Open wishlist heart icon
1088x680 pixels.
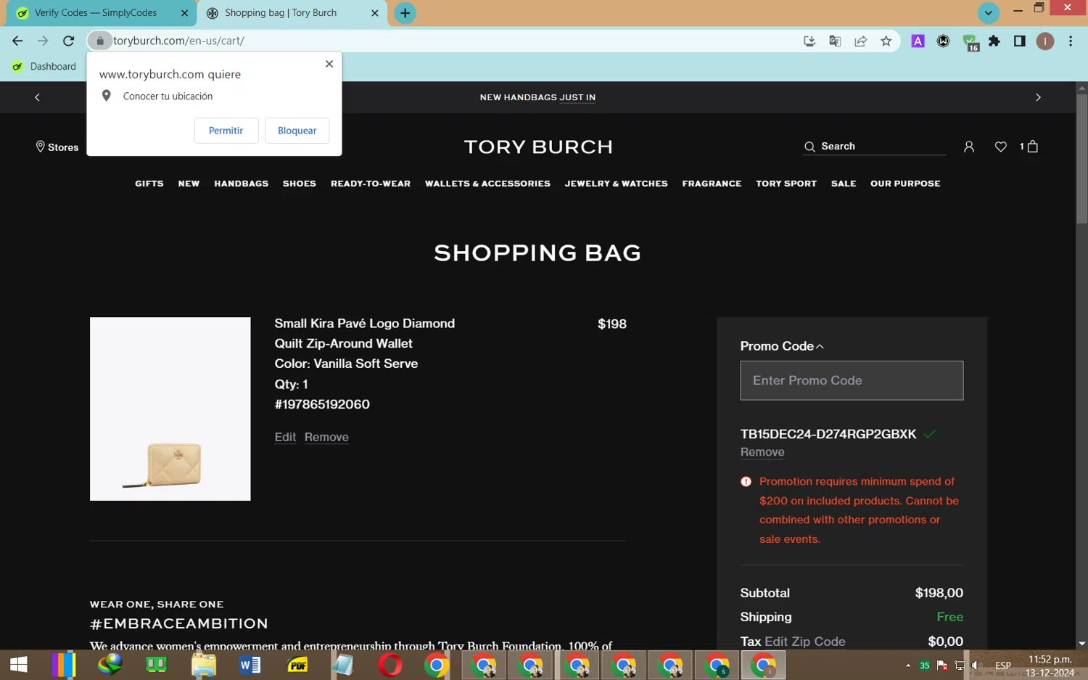point(1000,147)
